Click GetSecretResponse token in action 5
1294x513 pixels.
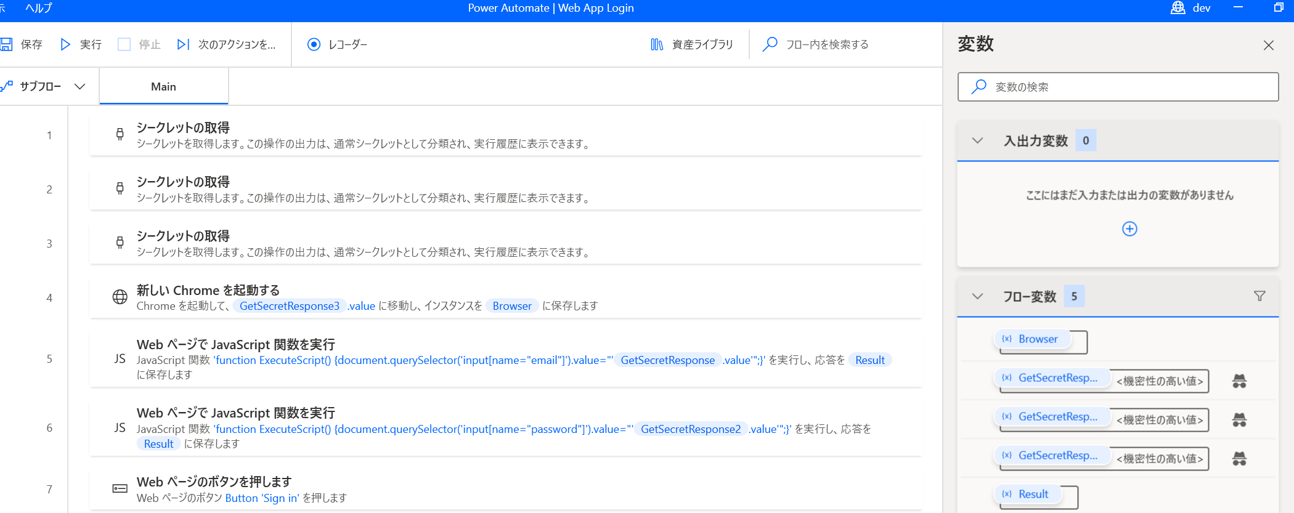(x=667, y=360)
